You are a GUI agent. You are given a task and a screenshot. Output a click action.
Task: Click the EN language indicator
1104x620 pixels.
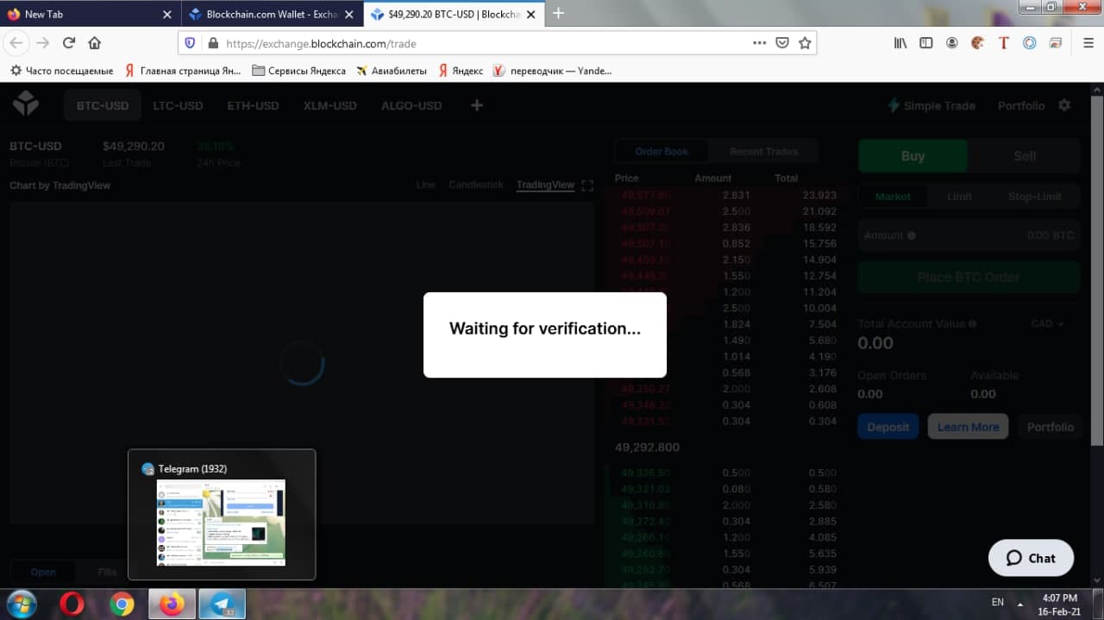click(997, 602)
